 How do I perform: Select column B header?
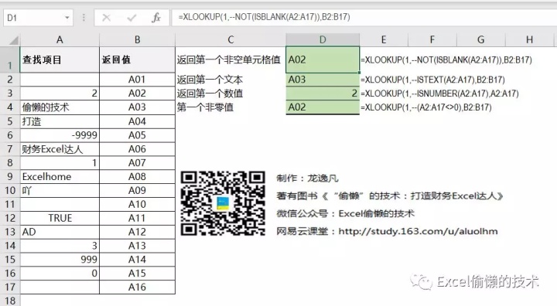coord(137,39)
